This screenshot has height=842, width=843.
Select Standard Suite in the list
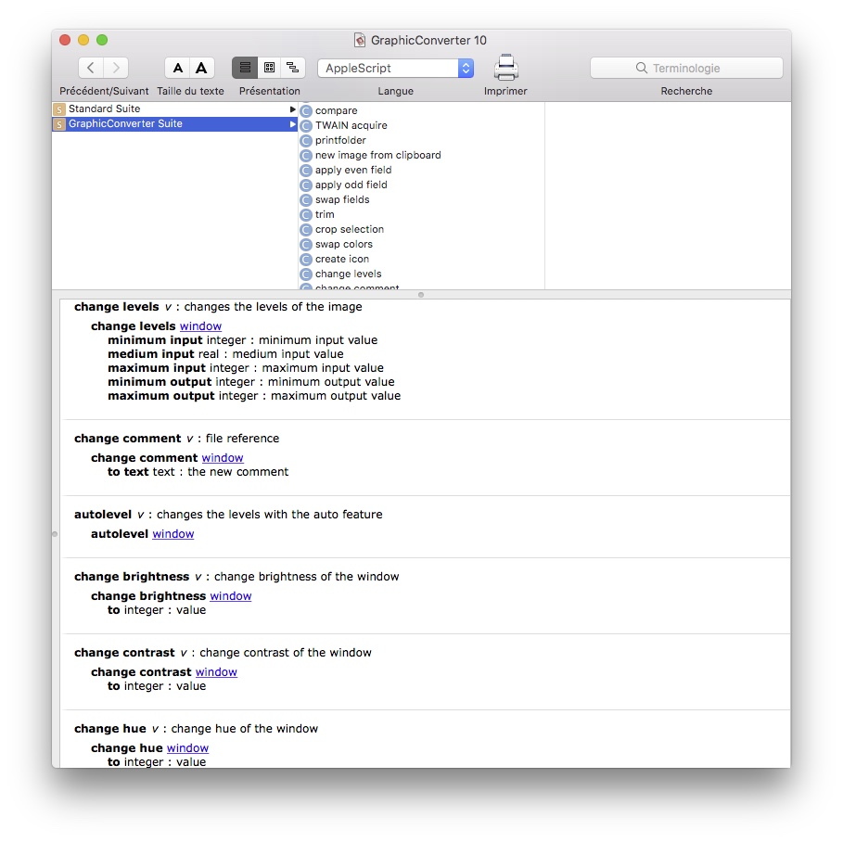174,108
